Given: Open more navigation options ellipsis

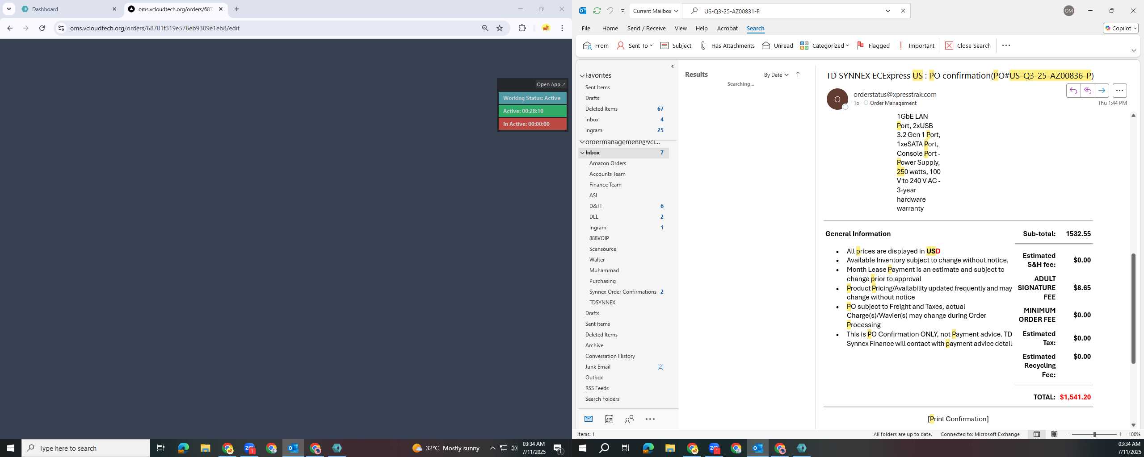Looking at the screenshot, I should 650,419.
